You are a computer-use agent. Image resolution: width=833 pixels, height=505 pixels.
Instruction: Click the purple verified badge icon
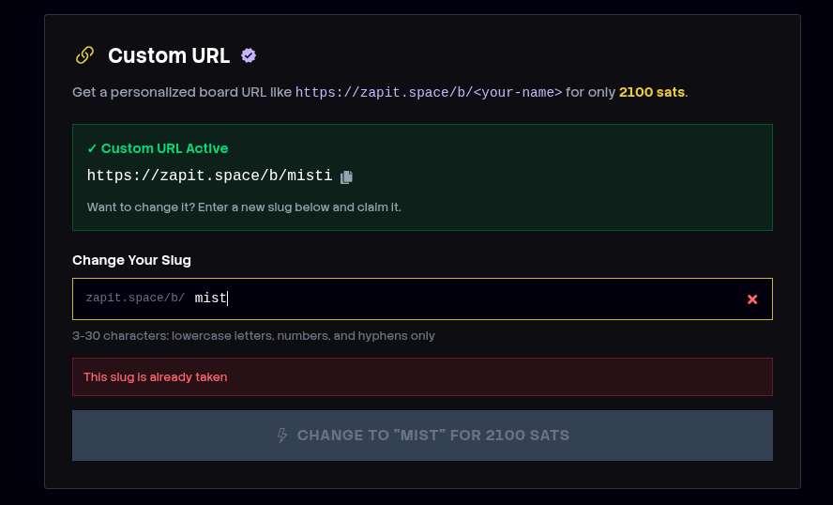click(249, 55)
